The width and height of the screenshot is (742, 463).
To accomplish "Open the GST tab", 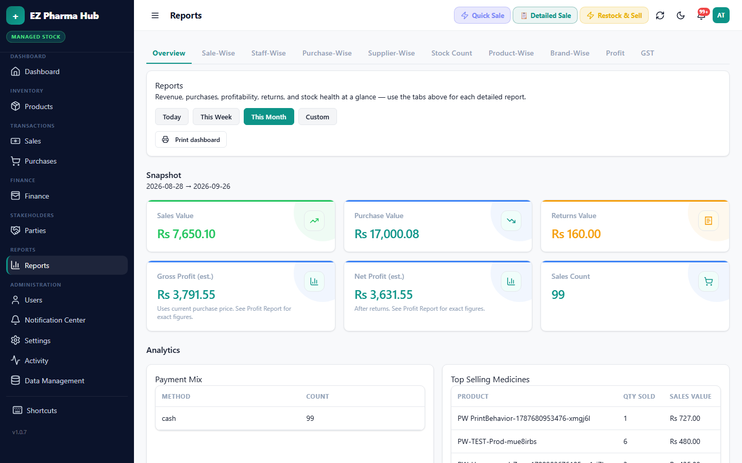I will click(x=648, y=53).
